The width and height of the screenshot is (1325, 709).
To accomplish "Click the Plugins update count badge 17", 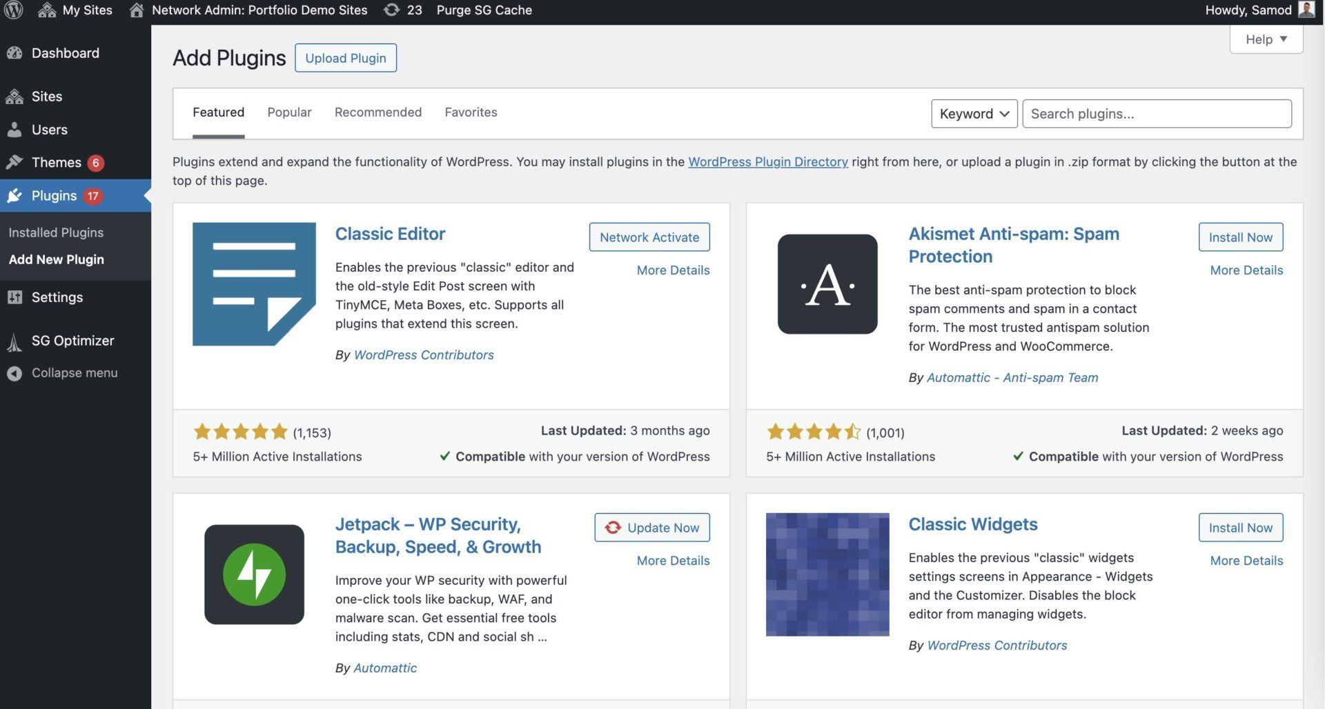I will [93, 196].
